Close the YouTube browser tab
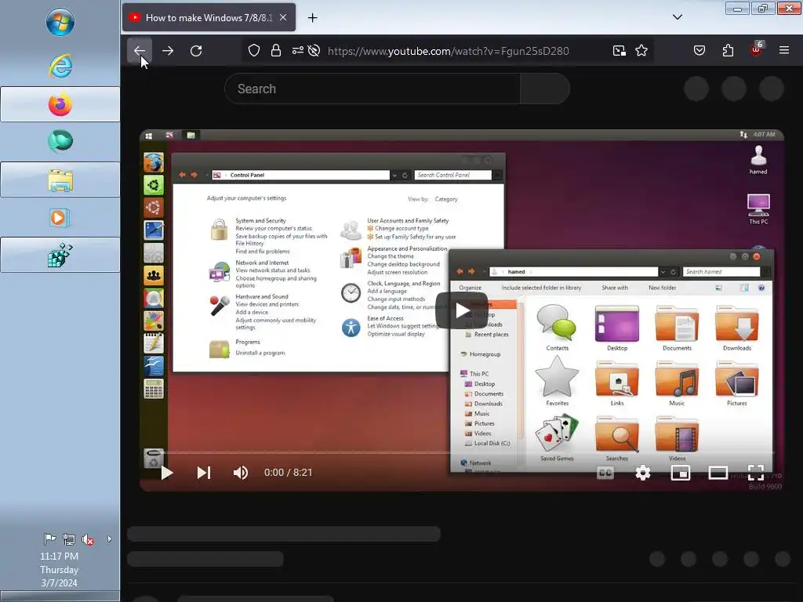803x602 pixels. tap(283, 17)
